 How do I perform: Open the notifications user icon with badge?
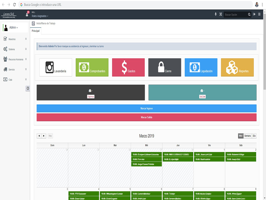(27, 14)
